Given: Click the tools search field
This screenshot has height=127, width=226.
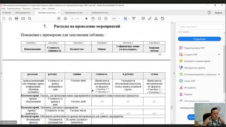Looking at the screenshot, I should pos(201,27).
